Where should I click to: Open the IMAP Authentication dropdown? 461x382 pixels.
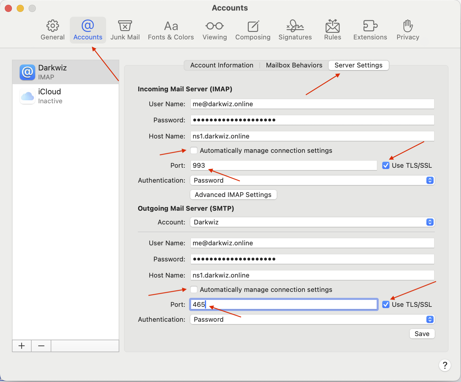click(312, 180)
